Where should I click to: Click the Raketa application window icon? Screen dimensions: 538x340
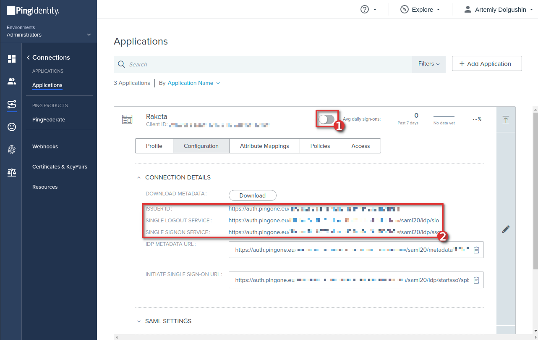(x=127, y=119)
